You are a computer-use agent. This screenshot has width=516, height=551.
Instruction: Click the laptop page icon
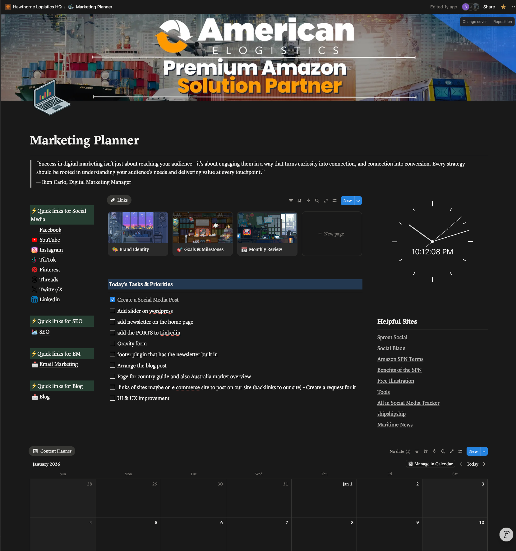tap(52, 97)
